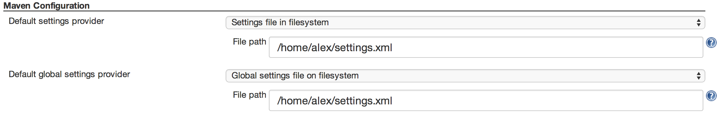Click arrows on Settings file in filesystem select
The height and width of the screenshot is (123, 722).
[698, 23]
